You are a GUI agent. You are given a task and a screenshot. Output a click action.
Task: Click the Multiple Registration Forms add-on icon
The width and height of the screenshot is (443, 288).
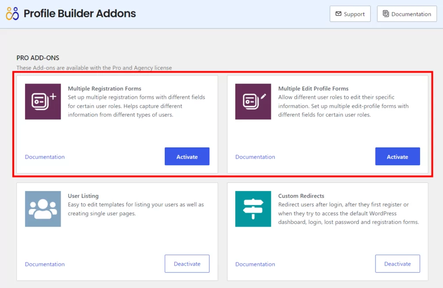[x=43, y=101]
